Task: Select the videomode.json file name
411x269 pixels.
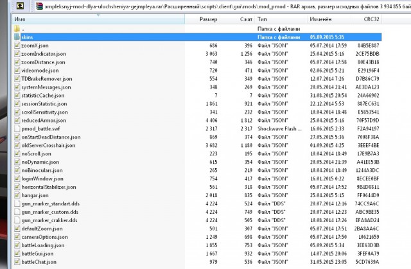Action: 40,71
